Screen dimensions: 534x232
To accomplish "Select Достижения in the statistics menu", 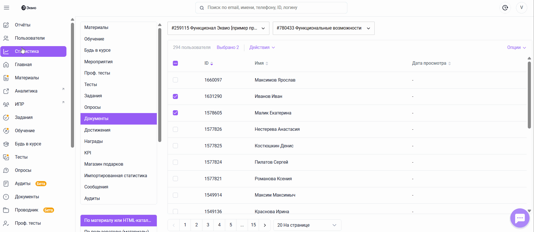I will point(97,130).
